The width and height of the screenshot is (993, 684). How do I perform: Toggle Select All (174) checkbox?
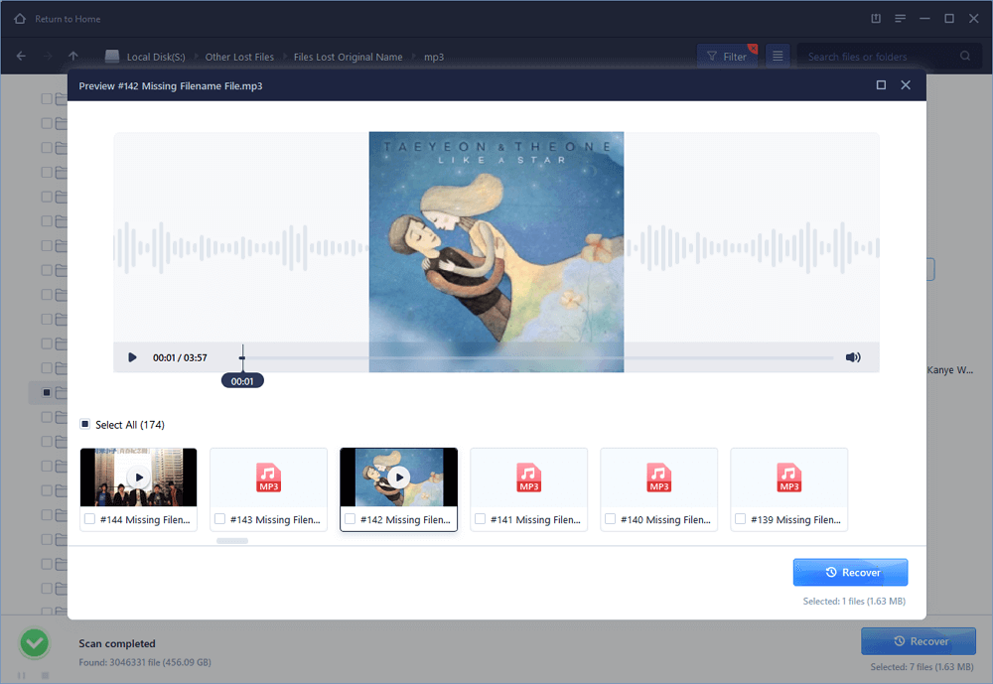click(x=84, y=424)
